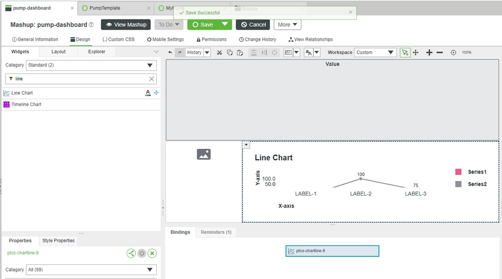The height and width of the screenshot is (279, 502).
Task: Select the image placeholder widget
Action: pyautogui.click(x=204, y=154)
